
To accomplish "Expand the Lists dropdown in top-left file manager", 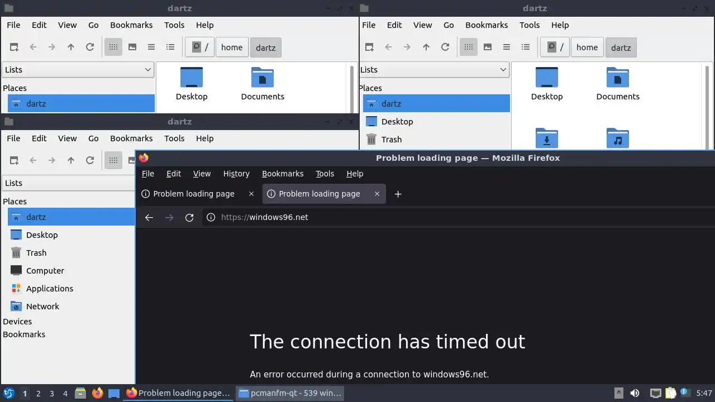I will 78,70.
